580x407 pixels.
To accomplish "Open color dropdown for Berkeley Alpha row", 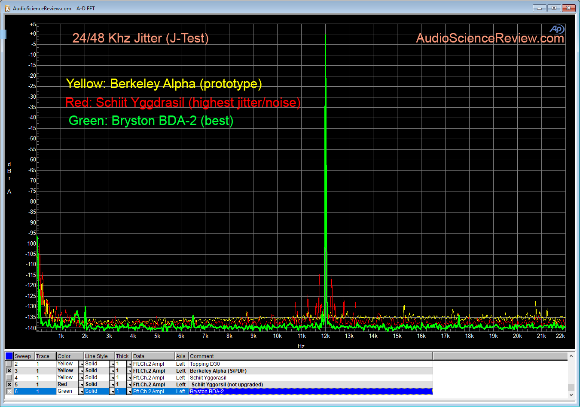I will (81, 371).
